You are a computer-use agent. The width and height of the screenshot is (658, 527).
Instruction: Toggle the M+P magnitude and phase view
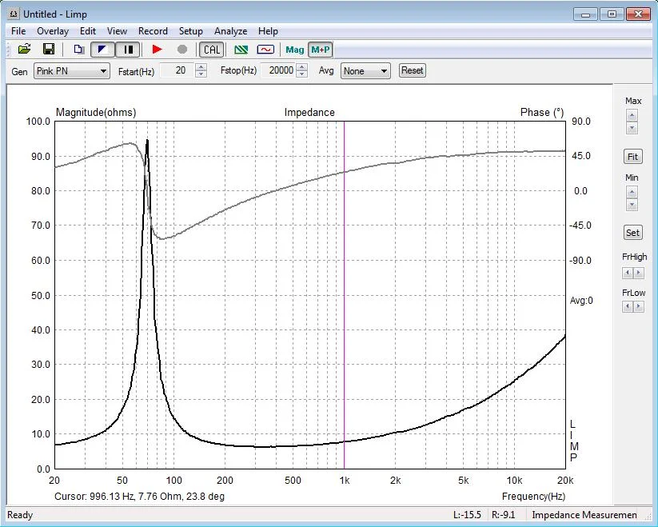[x=321, y=50]
